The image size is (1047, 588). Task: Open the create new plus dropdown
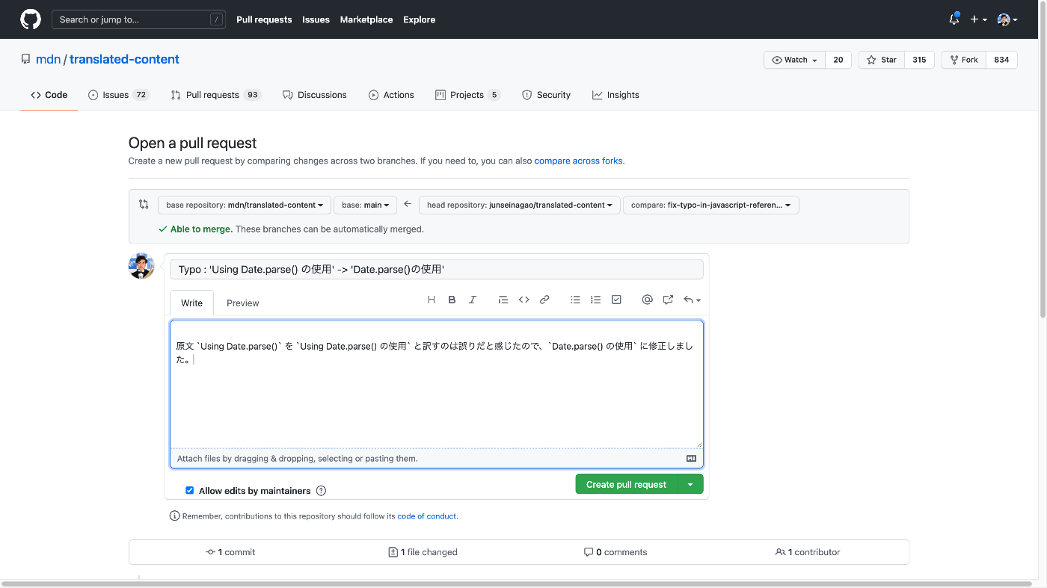point(978,19)
